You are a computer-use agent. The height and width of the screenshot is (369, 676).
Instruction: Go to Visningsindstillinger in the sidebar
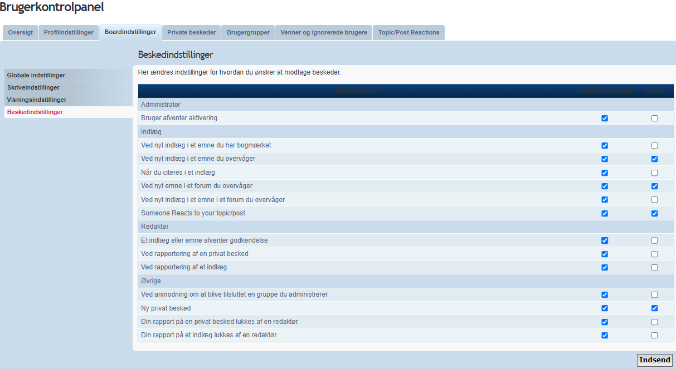pyautogui.click(x=37, y=100)
